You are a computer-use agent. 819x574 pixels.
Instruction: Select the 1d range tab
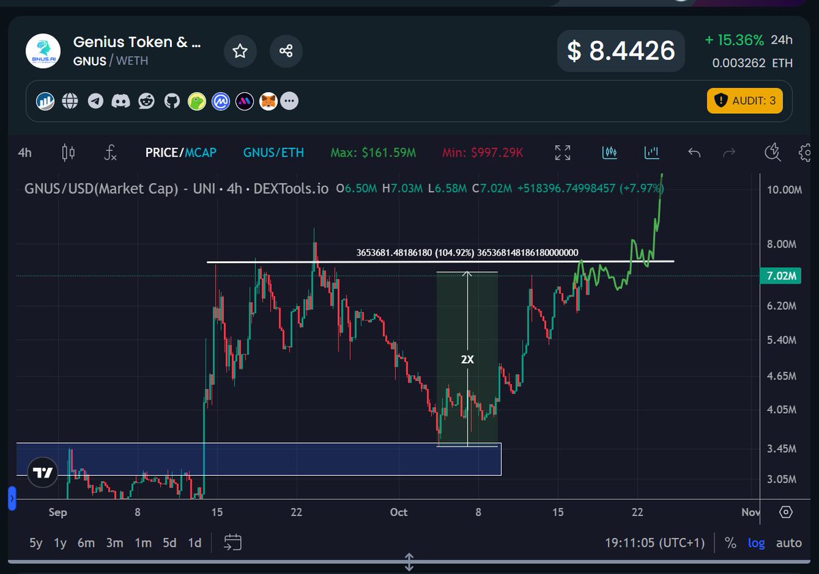[x=194, y=543]
